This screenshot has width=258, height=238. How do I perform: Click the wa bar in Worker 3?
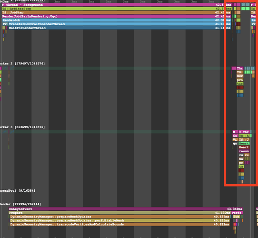tap(241, 159)
